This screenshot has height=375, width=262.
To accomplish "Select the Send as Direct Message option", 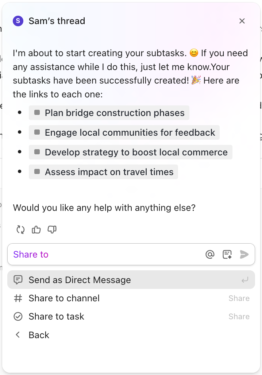I will click(x=80, y=280).
